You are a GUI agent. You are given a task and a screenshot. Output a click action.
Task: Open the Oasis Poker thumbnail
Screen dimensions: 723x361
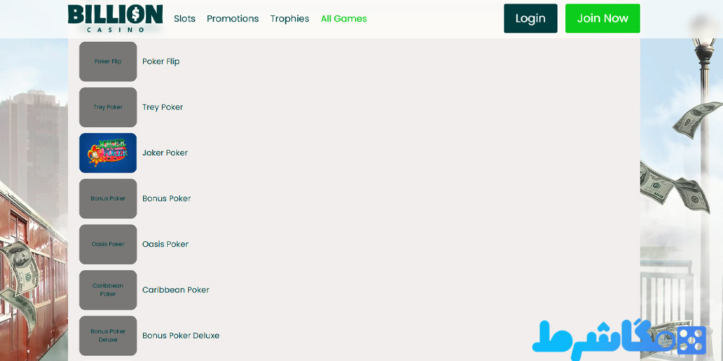108,244
